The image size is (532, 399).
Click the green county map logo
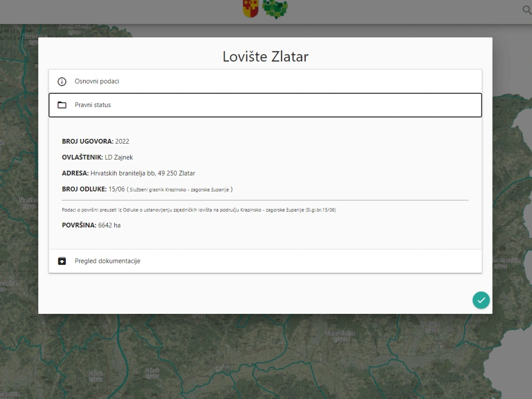tap(275, 9)
